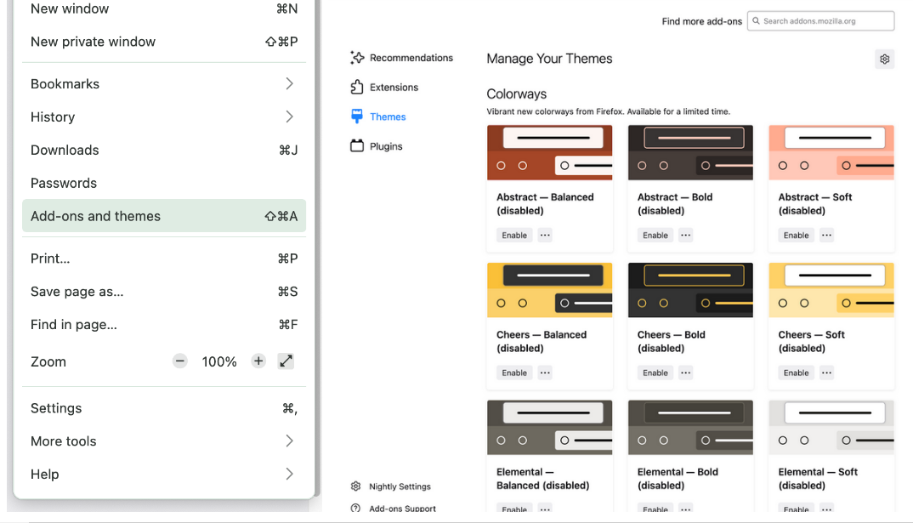Enable the Abstract — Soft theme
Screen dimensions: 913x523
pyautogui.click(x=796, y=236)
